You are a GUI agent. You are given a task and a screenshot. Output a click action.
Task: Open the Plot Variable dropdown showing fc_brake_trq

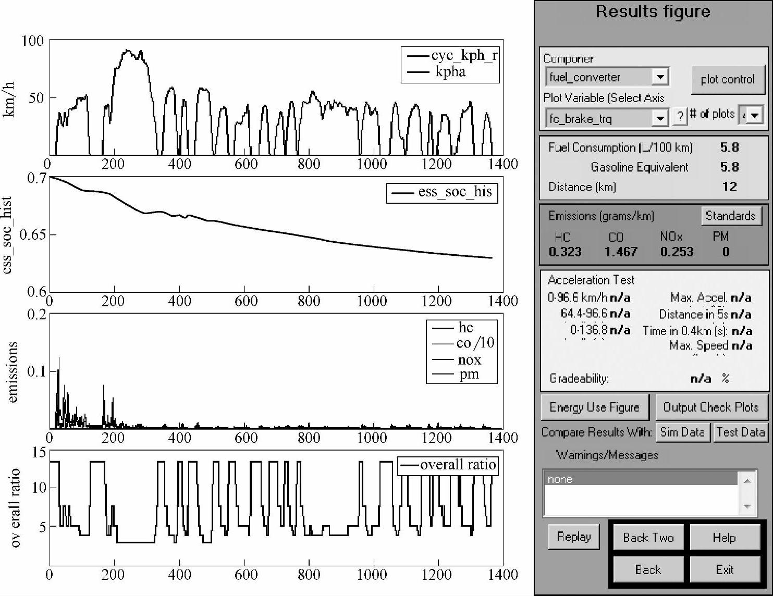(607, 118)
